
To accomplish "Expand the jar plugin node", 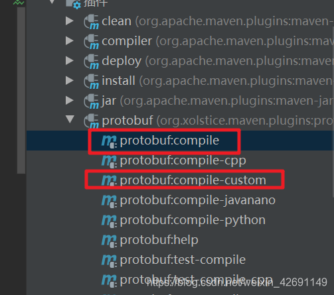I will (70, 100).
